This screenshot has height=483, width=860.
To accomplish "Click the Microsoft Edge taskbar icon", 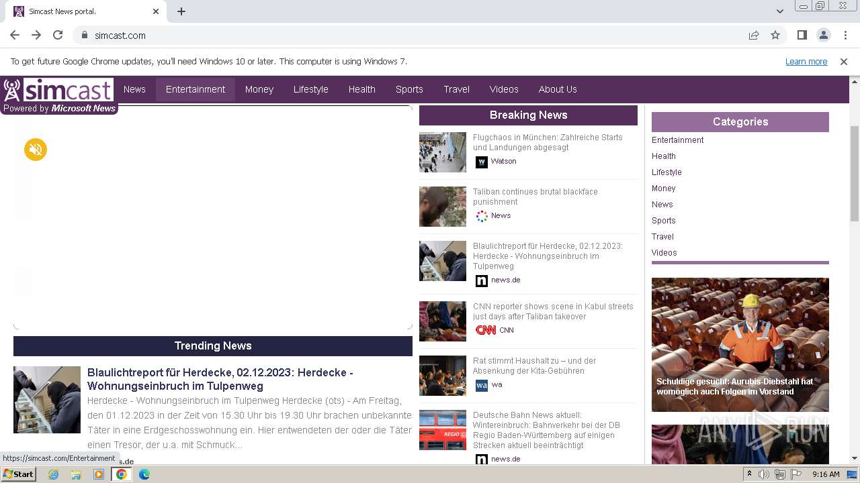I will (x=144, y=474).
